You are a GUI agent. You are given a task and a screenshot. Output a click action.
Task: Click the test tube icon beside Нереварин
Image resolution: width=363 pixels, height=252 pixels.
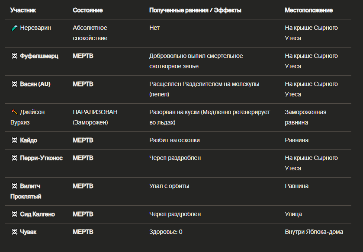point(14,28)
